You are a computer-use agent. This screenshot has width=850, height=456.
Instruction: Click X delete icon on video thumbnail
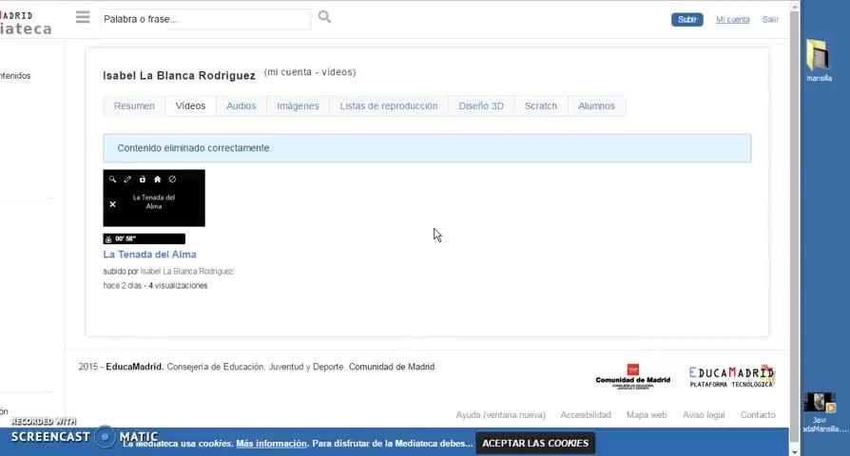coord(113,204)
